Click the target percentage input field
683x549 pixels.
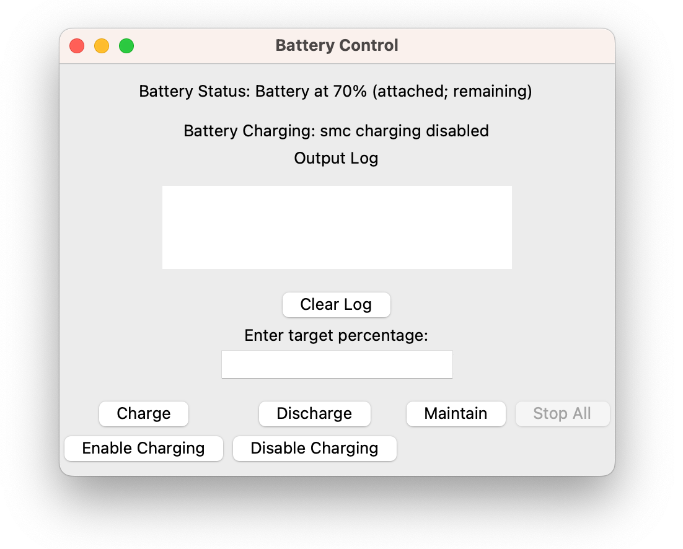tap(337, 364)
